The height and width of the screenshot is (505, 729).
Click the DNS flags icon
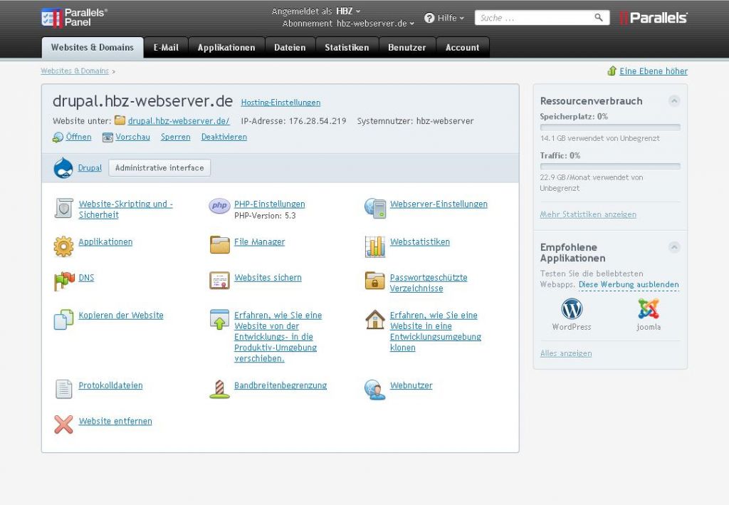64,281
